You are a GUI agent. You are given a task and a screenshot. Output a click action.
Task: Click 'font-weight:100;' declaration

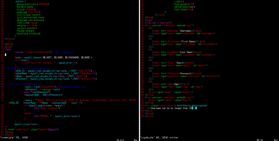[x=184, y=4]
